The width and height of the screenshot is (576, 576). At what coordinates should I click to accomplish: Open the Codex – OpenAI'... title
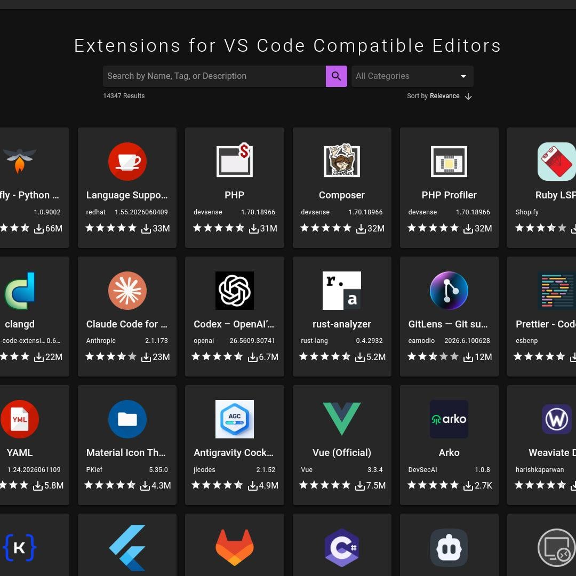point(234,324)
